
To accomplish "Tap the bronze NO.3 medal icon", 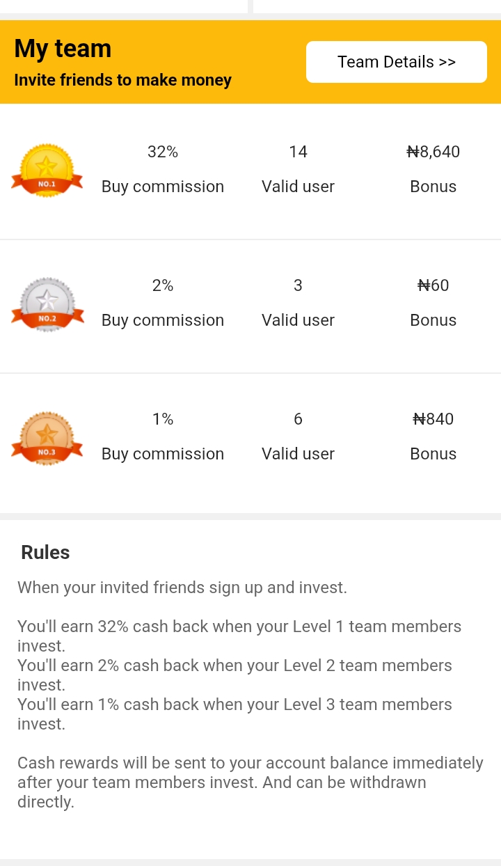I will [x=47, y=438].
